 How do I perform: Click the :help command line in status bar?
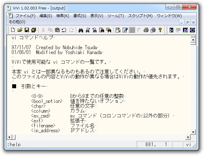14,144
